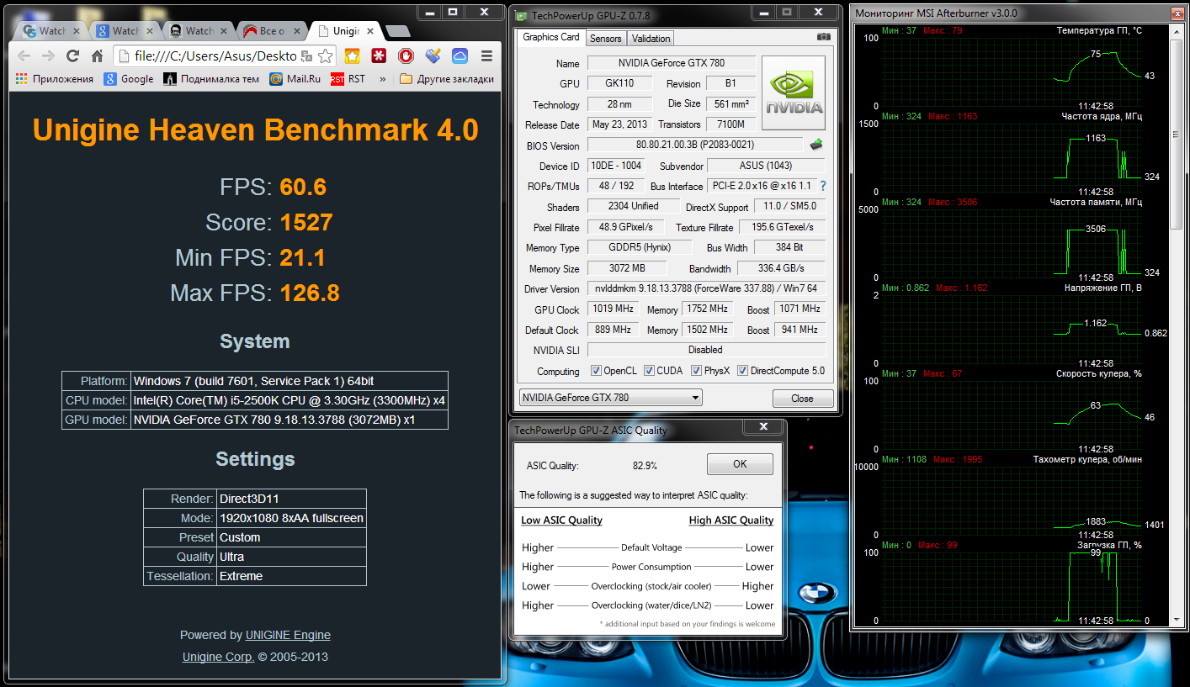This screenshot has height=687, width=1190.
Task: Click the red stop-hand adblock icon
Action: coord(406,56)
